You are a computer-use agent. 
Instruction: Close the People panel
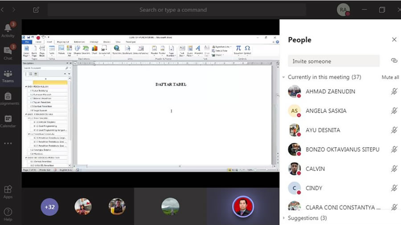pos(394,40)
